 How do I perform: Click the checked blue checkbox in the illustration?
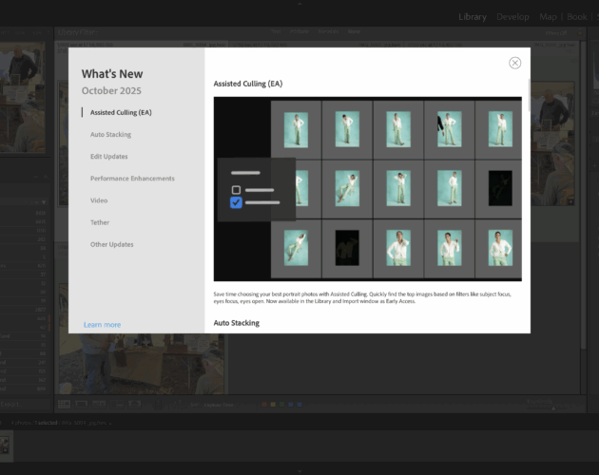[x=236, y=202]
